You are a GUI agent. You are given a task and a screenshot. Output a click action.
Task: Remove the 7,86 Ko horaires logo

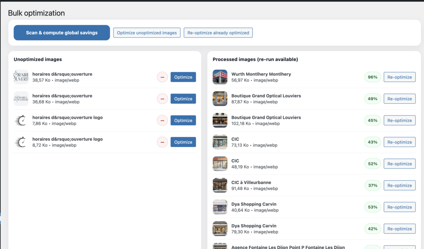click(162, 120)
